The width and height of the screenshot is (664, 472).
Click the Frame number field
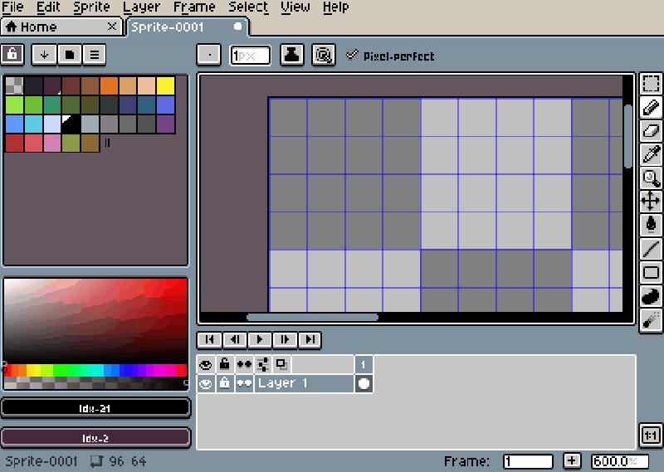[x=528, y=461]
